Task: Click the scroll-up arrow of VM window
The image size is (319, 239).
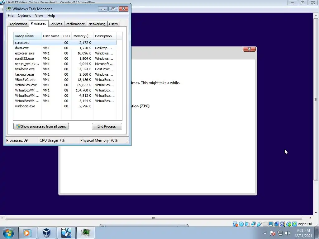Action: tap(316, 16)
